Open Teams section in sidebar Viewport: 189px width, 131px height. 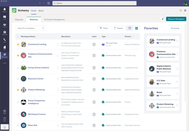[x=5, y=25]
